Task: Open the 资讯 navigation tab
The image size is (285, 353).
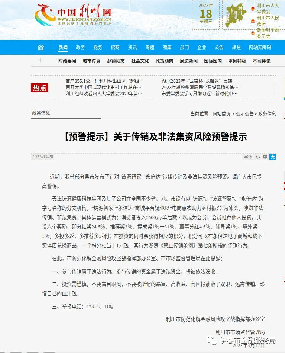Action: coord(132,47)
